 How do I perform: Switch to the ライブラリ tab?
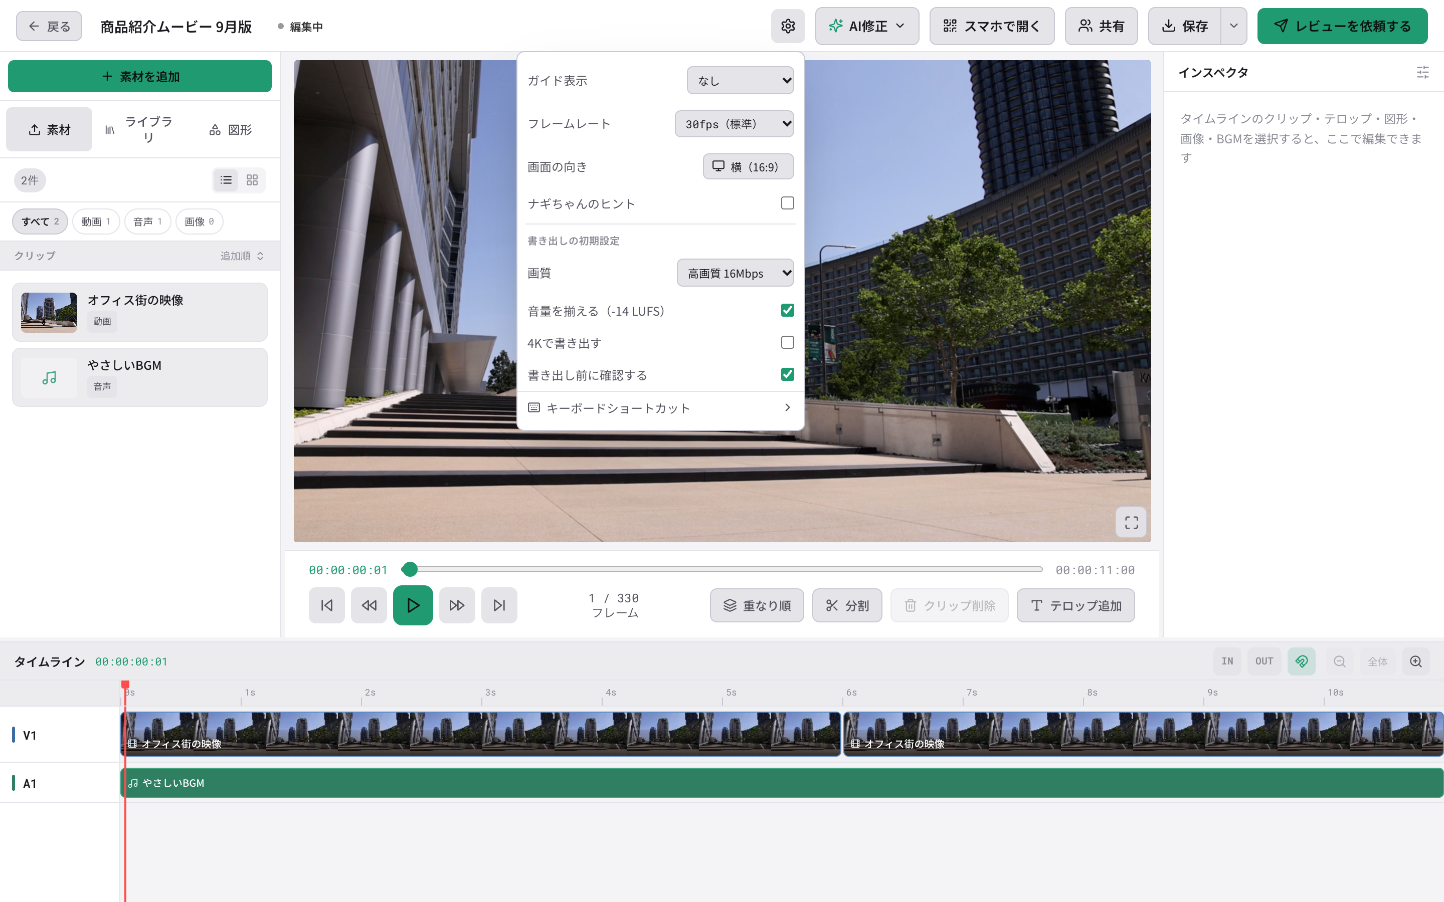click(x=139, y=129)
